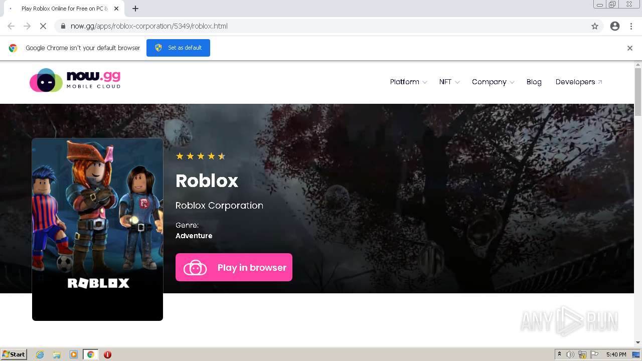Open Chrome's three-dot menu
Viewport: 642px width, 361px height.
click(x=631, y=26)
